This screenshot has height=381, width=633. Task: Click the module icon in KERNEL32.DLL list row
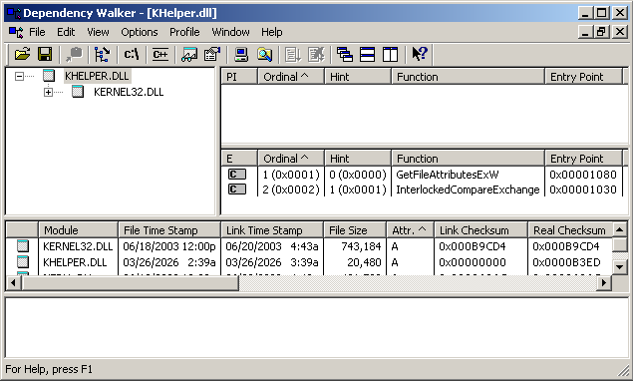[x=23, y=245]
